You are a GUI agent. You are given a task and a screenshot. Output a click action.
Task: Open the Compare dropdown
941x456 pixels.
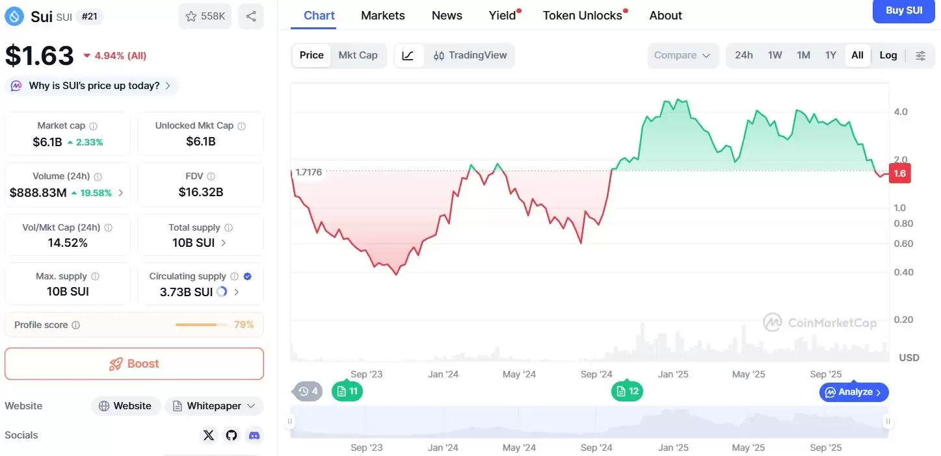pos(682,55)
